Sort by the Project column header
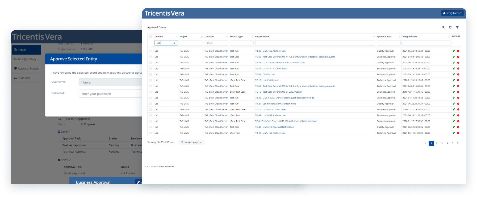Image resolution: width=477 pixels, height=197 pixels. tap(183, 36)
